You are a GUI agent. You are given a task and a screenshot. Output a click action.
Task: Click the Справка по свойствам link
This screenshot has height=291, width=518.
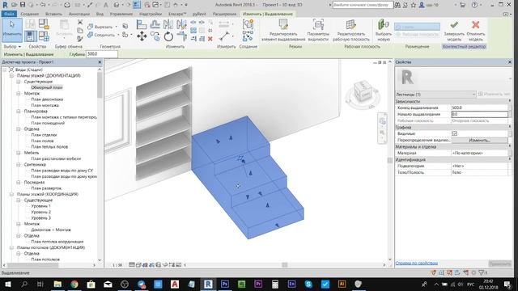tap(417, 264)
